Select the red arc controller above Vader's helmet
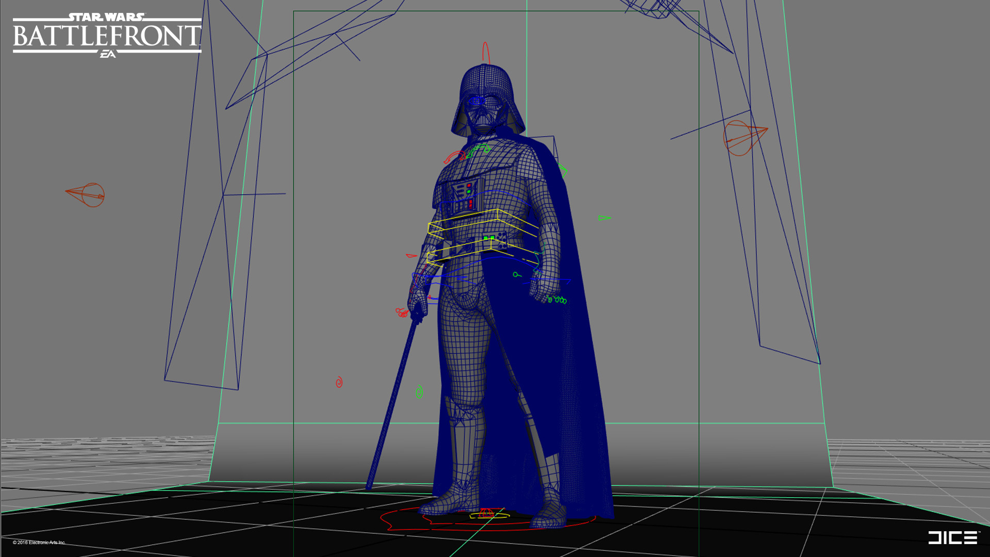The height and width of the screenshot is (557, 990). (x=485, y=48)
